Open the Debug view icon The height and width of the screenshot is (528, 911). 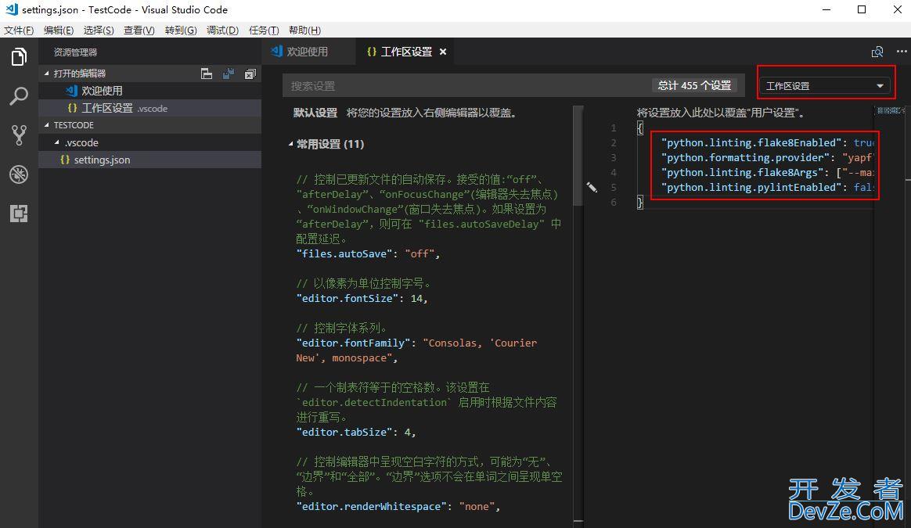pyautogui.click(x=19, y=174)
